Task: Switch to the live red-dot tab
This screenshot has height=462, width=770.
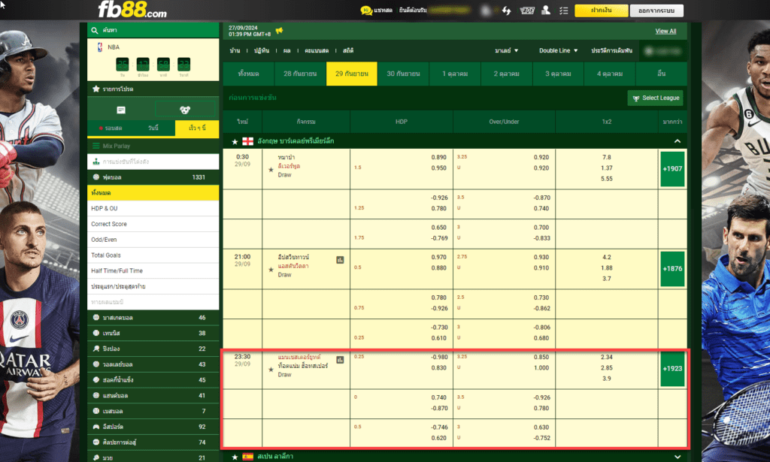Action: (110, 128)
